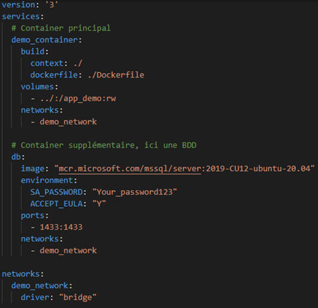Click 'networks:' key under db service
This screenshot has height=308, width=318.
[x=42, y=239]
